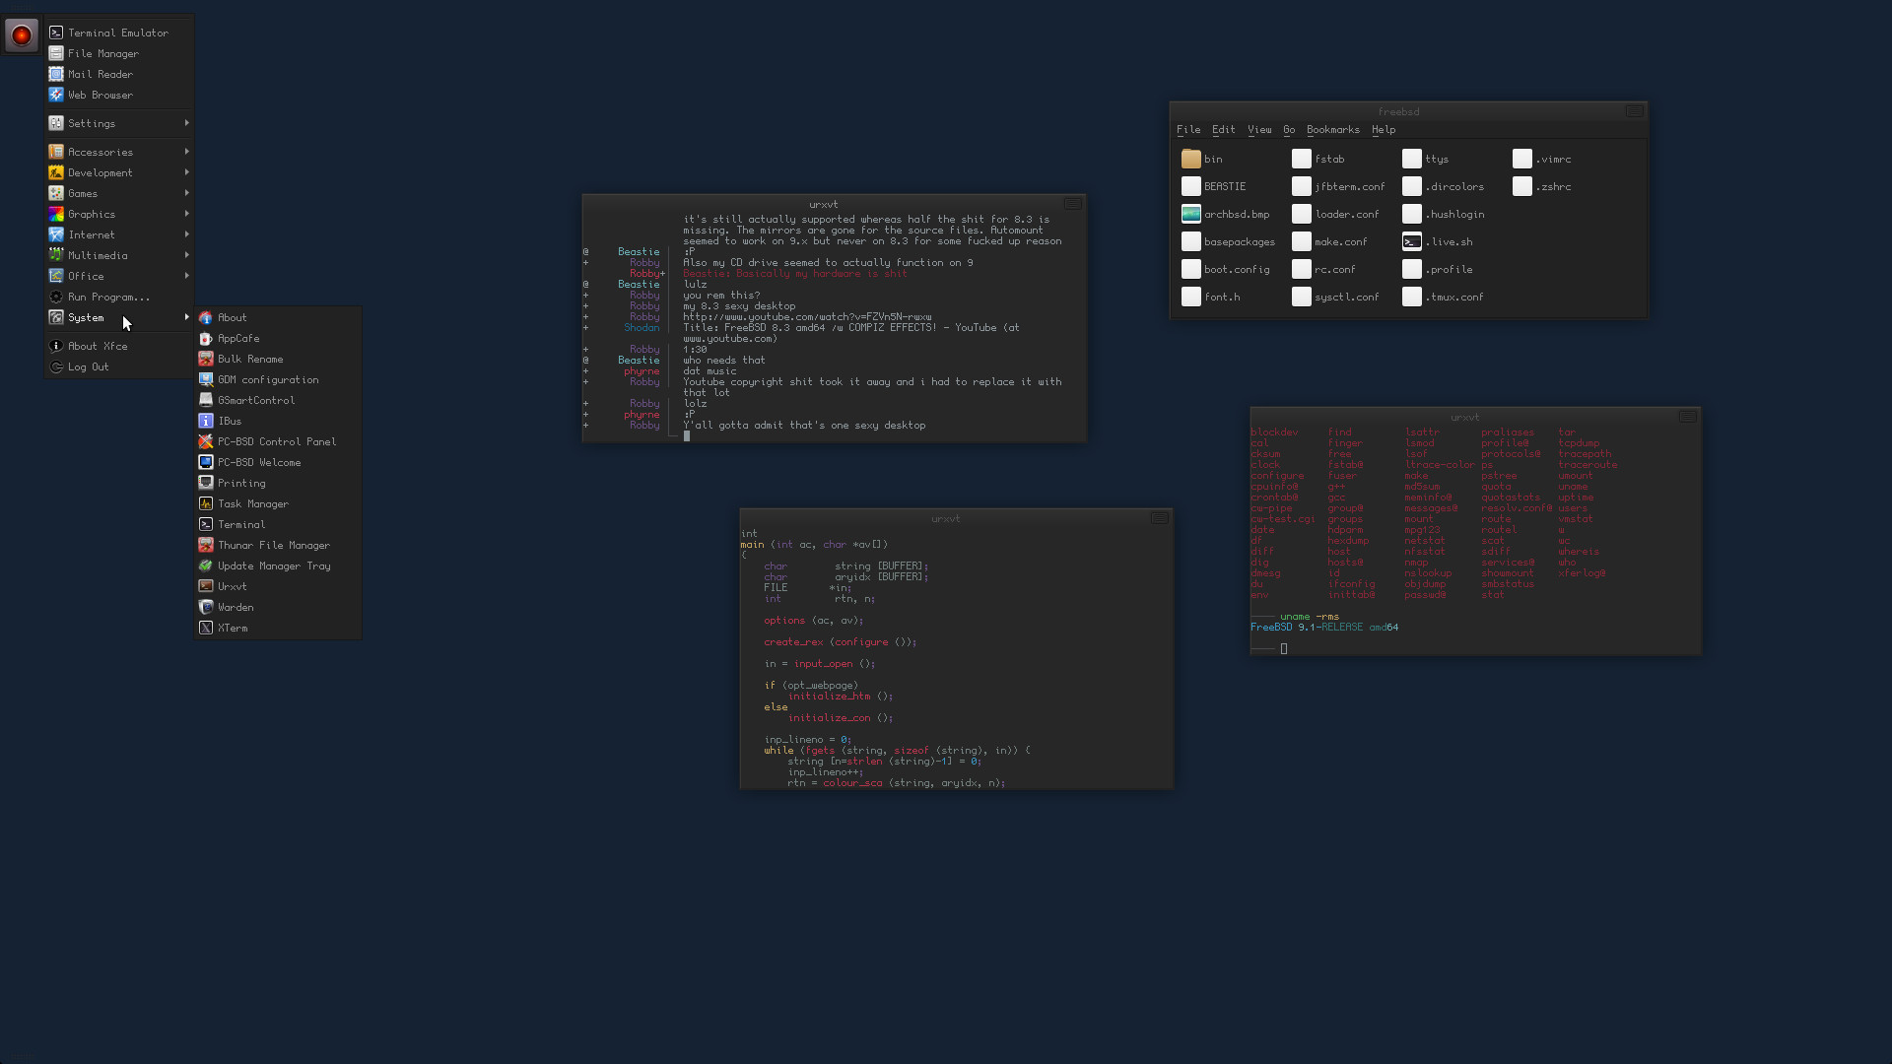Screen dimensions: 1892x1064
Task: Launch the File Manager from the menu
Action: 102,53
